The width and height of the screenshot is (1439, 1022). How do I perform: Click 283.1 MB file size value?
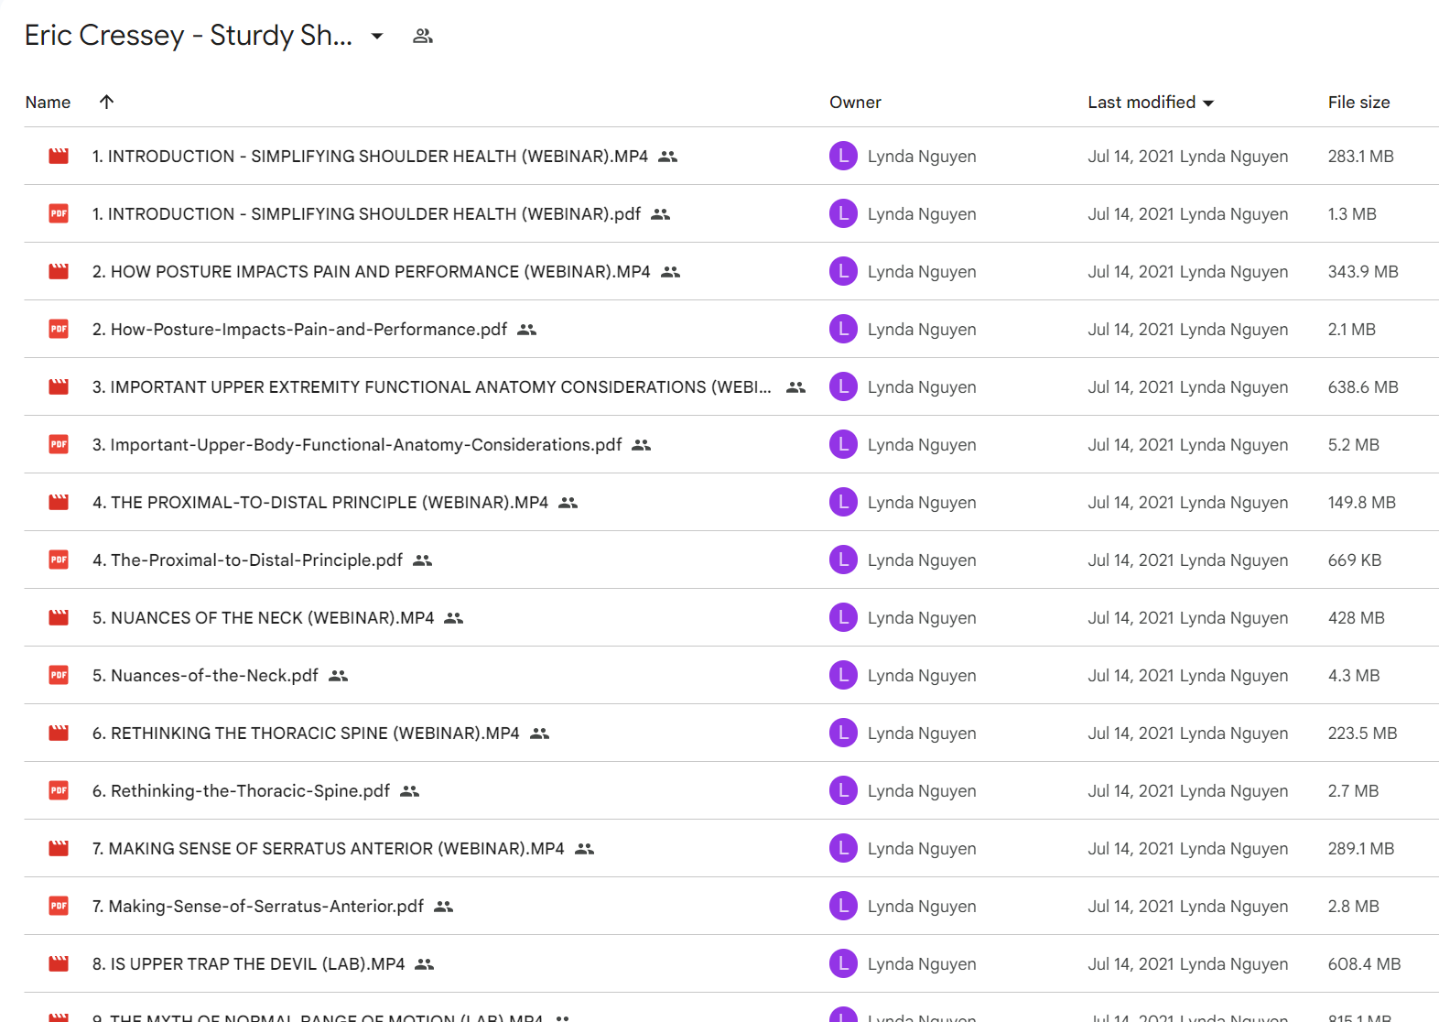tap(1360, 157)
